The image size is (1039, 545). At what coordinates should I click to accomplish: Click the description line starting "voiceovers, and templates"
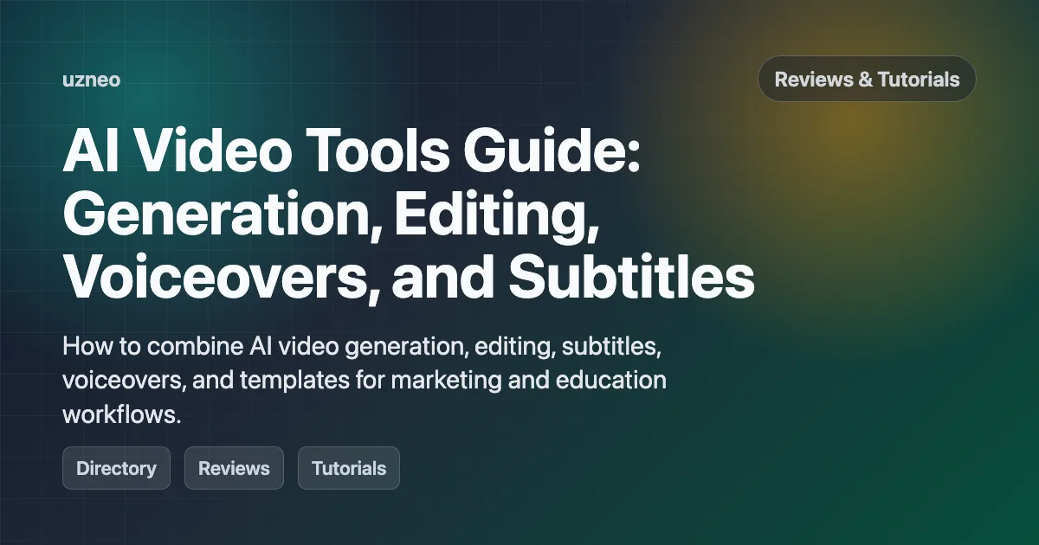pyautogui.click(x=365, y=381)
